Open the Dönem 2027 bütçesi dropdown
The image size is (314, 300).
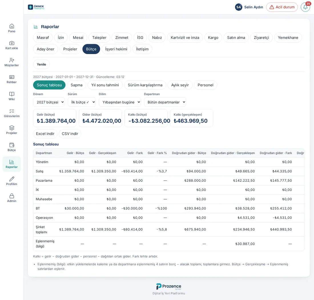tap(49, 102)
